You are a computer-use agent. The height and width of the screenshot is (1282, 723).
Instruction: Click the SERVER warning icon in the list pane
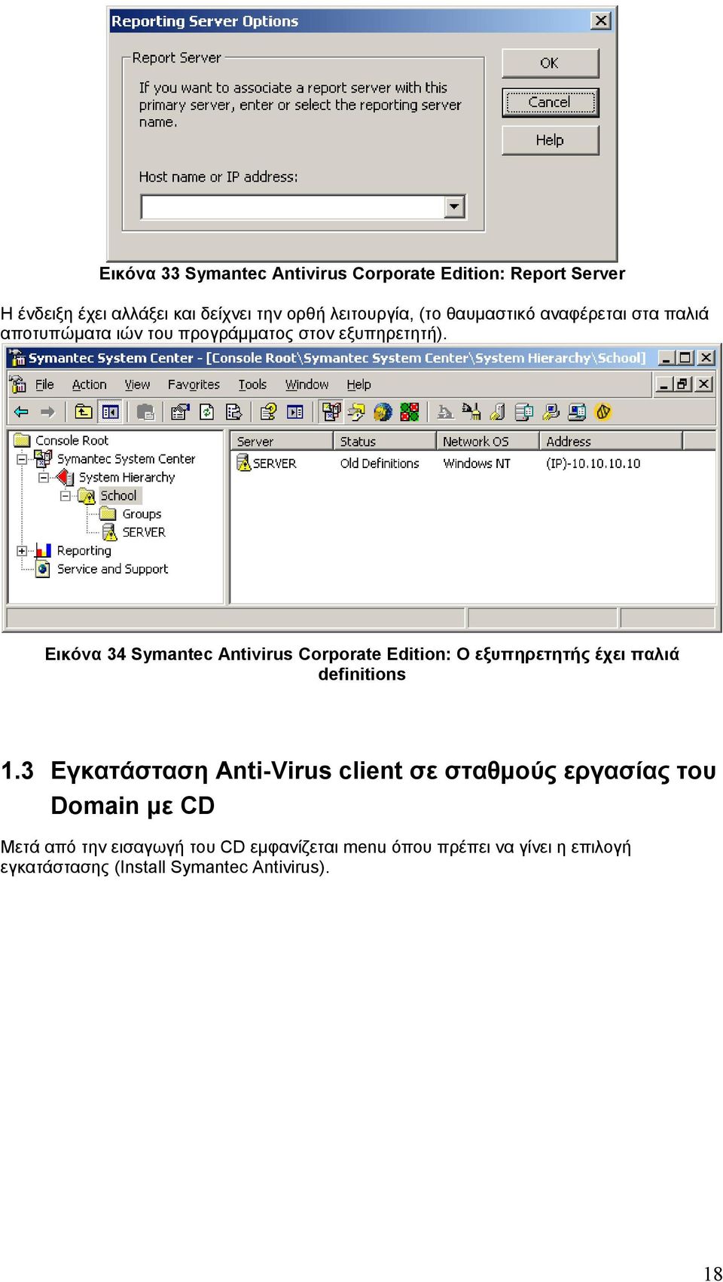244,463
